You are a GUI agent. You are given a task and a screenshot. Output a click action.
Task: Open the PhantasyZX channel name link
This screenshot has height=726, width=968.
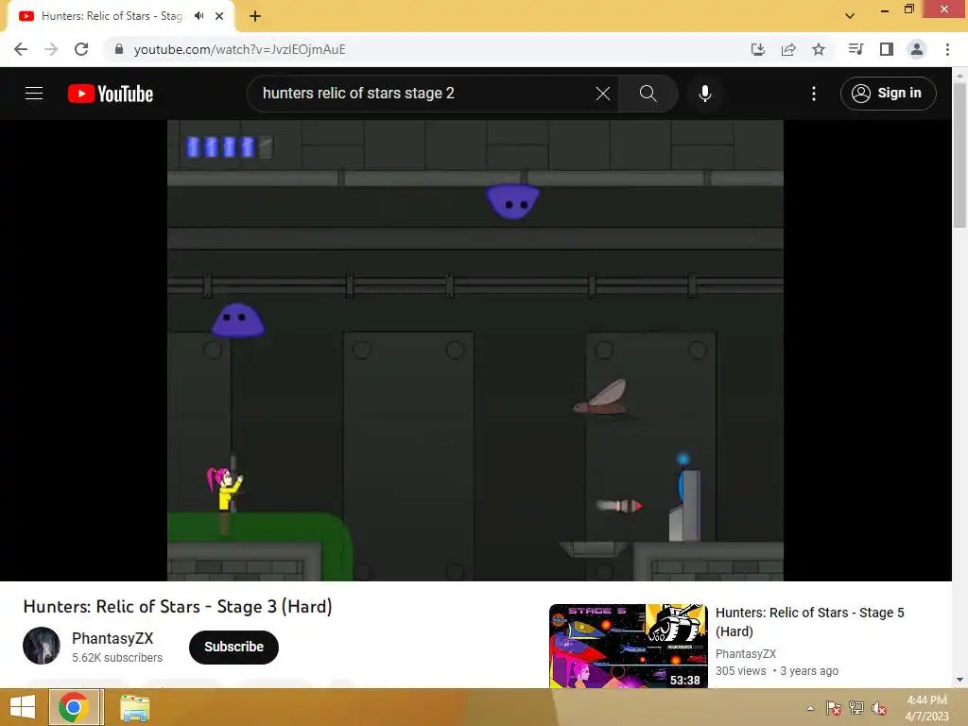click(x=112, y=638)
